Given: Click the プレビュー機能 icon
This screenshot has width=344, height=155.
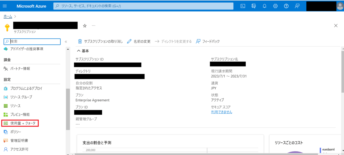Looking at the screenshot, I should [x=5, y=115].
